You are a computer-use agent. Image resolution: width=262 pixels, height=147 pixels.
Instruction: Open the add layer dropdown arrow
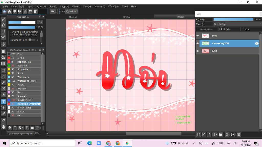pos(216,134)
